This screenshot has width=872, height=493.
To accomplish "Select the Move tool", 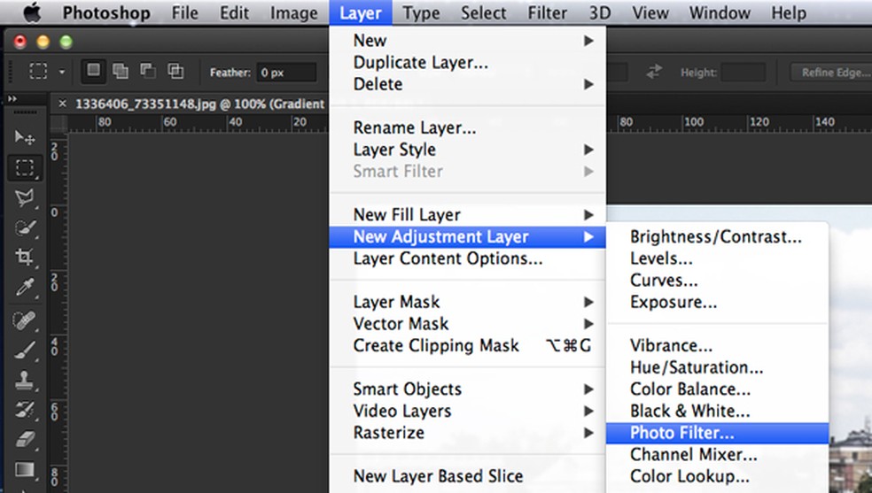I will (25, 137).
